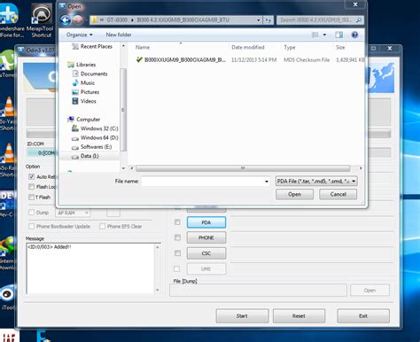Toggle the preview pane icon

pyautogui.click(x=339, y=35)
